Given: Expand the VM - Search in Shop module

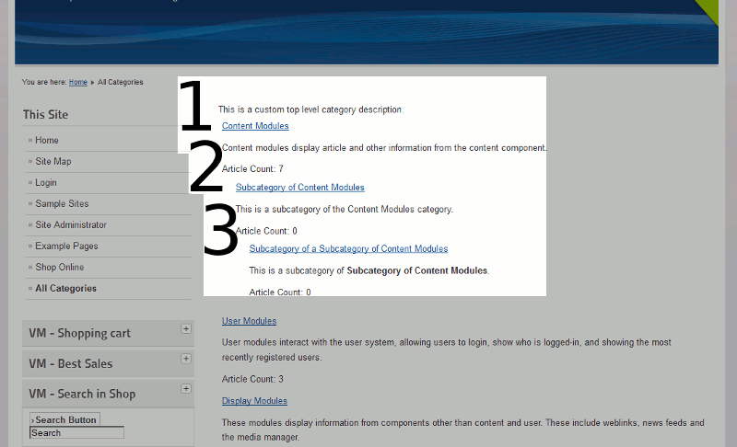Looking at the screenshot, I should point(186,389).
